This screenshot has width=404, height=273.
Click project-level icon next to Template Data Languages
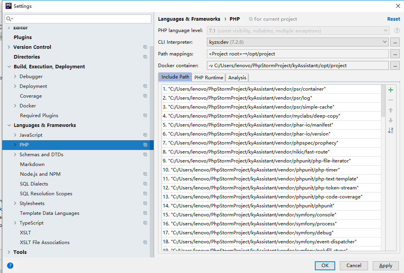(145, 213)
